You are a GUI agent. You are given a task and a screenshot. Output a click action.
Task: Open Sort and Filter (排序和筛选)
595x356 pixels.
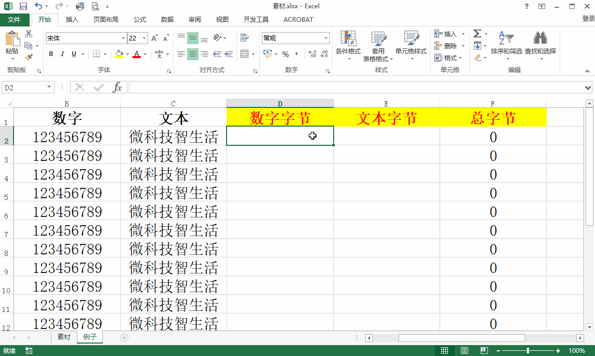pos(506,46)
